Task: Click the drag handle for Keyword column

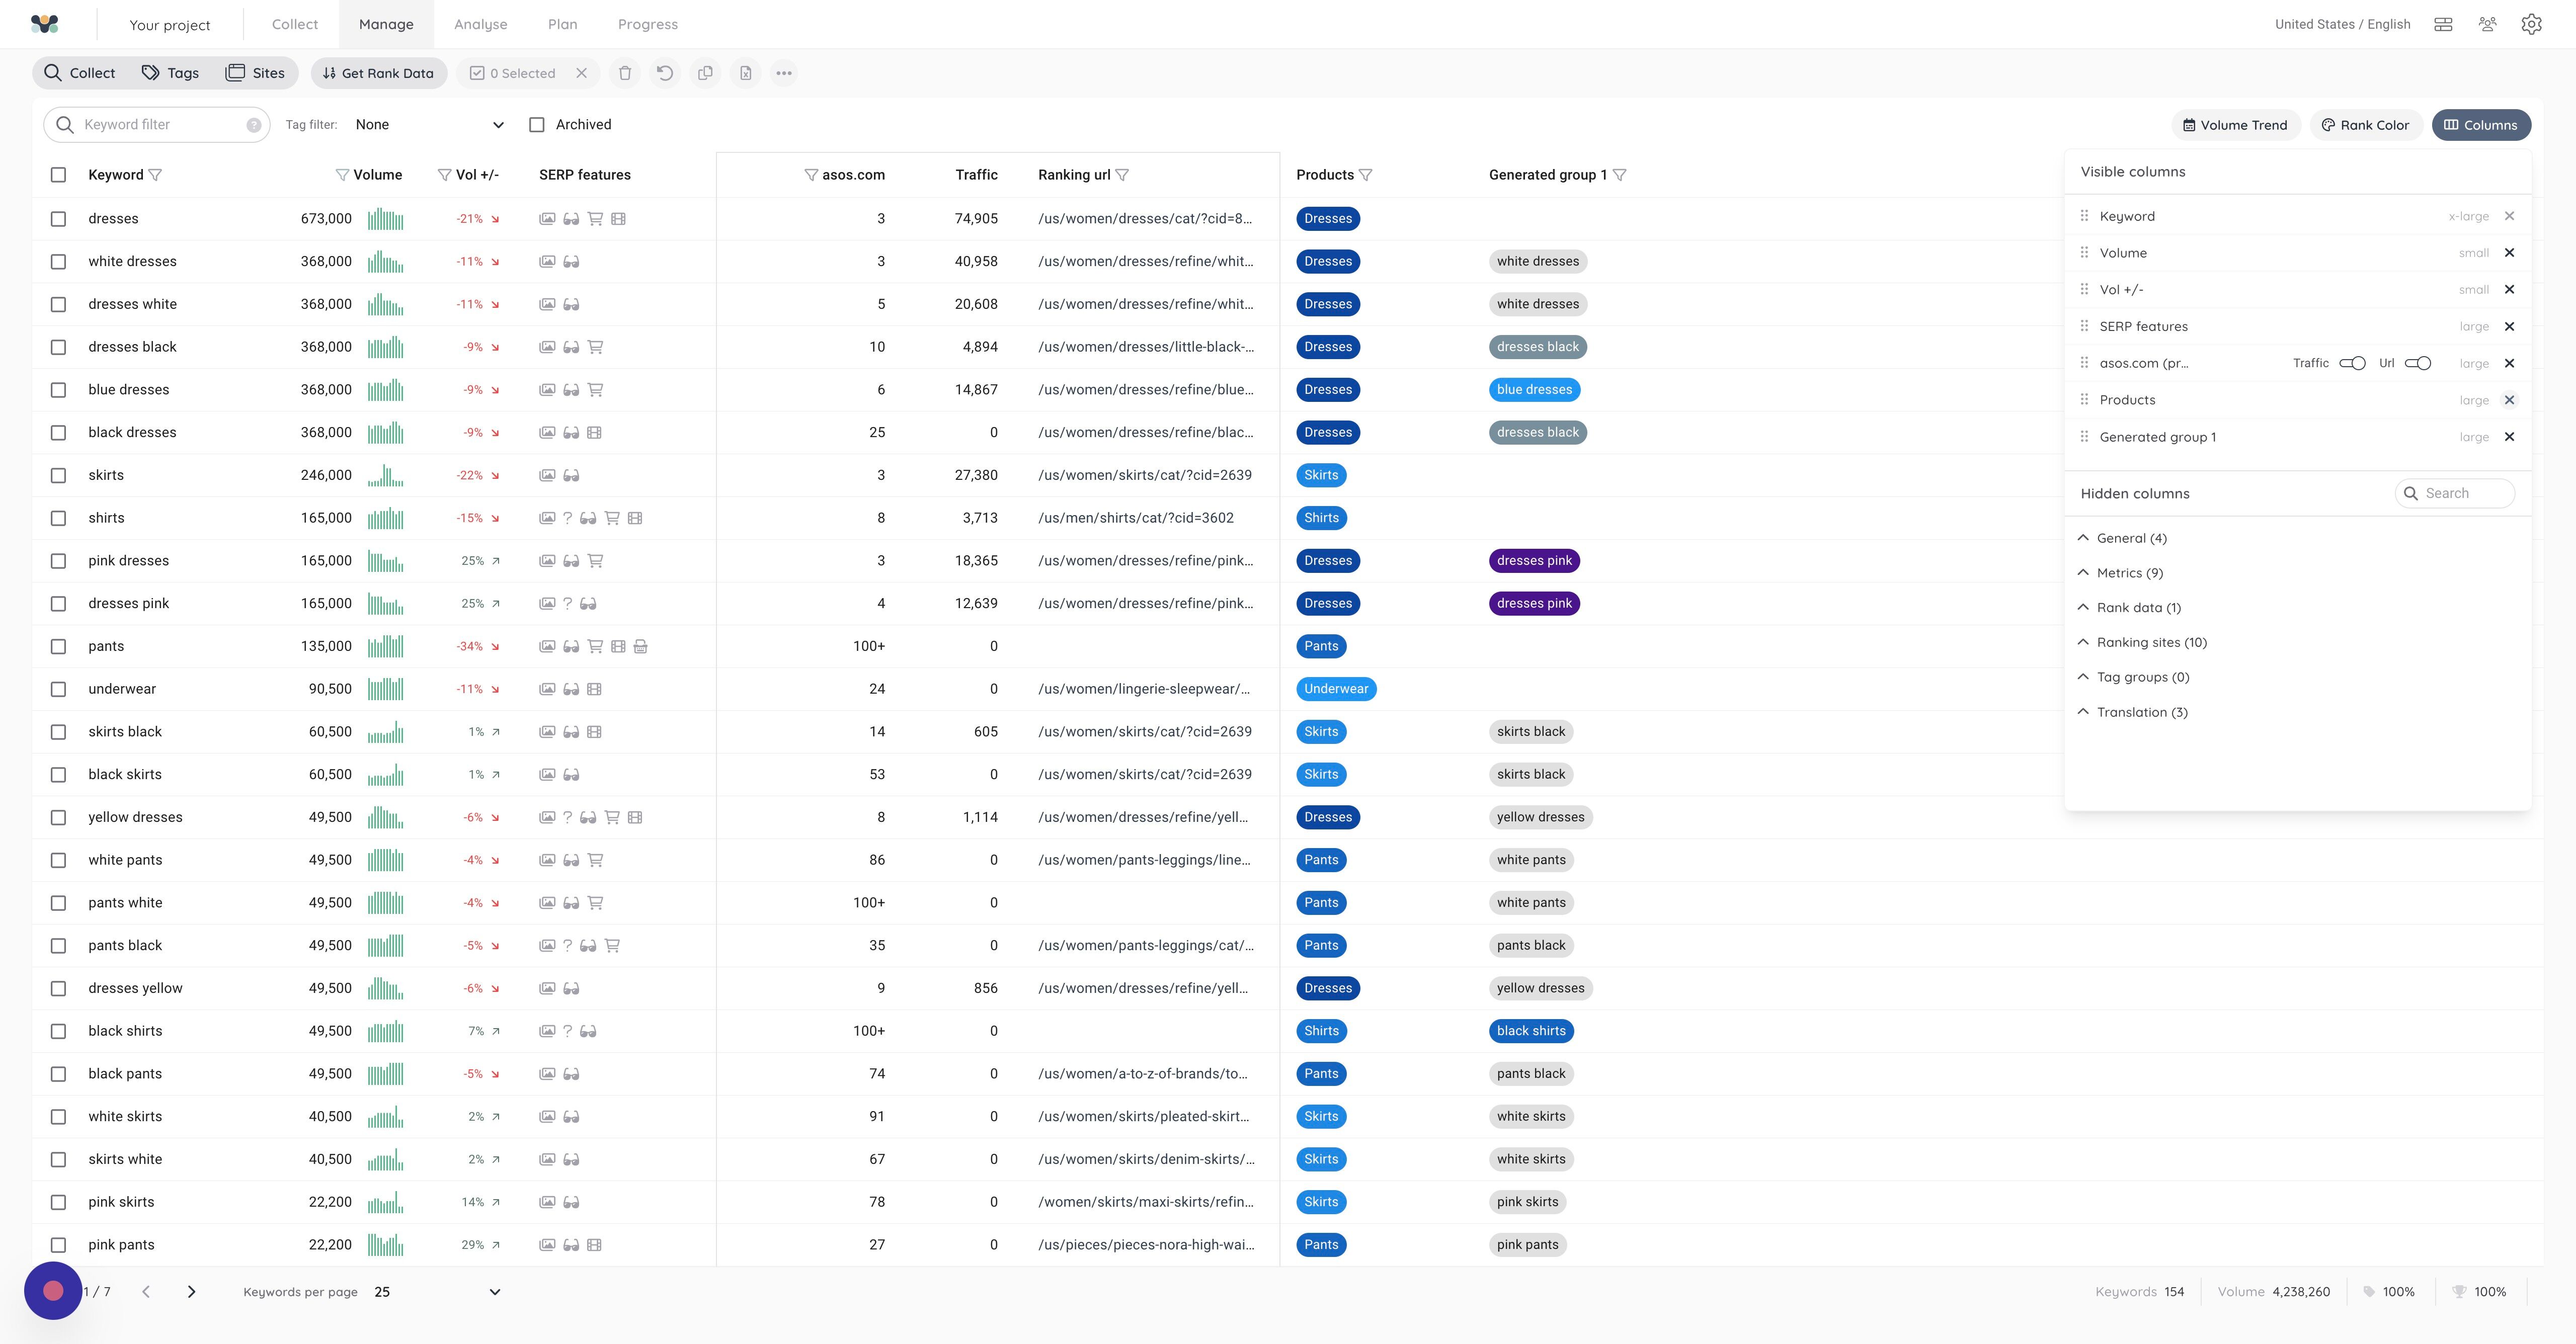Action: (x=2084, y=216)
